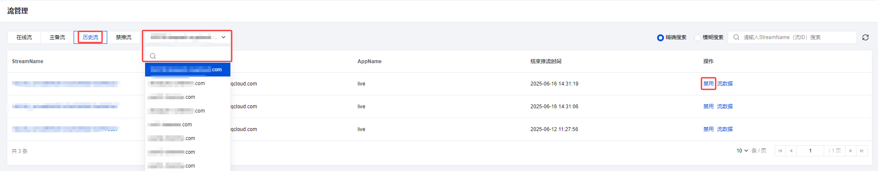
Task: Open 流数据 for the 14:31:06 stream
Action: tap(725, 107)
